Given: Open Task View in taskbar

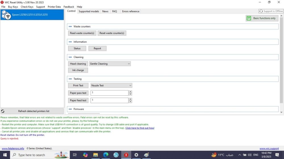Looking at the screenshot, I should click(75, 155).
